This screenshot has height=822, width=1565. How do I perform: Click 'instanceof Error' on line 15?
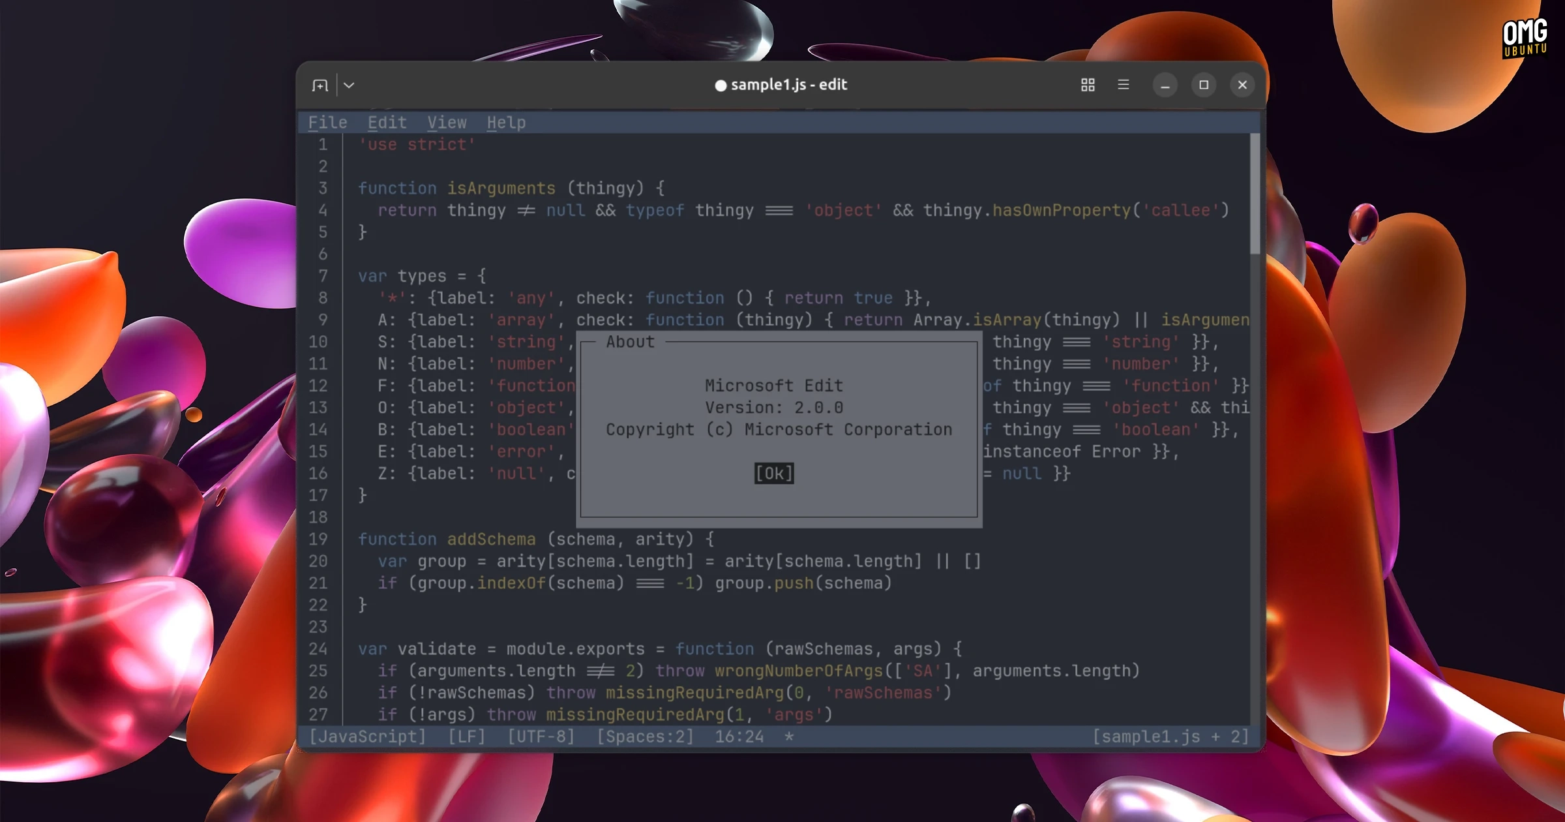(x=1062, y=452)
